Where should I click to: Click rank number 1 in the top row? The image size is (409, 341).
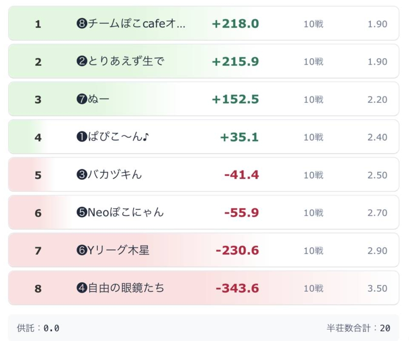point(38,24)
